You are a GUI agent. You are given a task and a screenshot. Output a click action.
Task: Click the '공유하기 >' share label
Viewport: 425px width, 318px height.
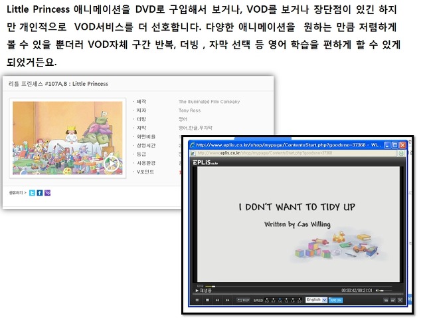18,193
